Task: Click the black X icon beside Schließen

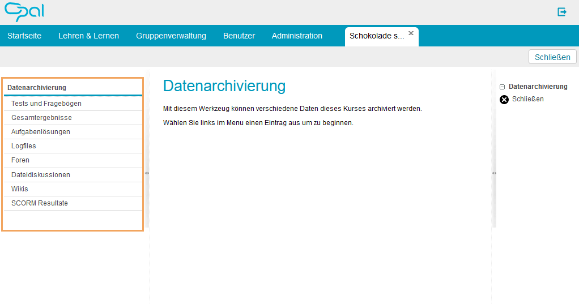Action: 504,100
